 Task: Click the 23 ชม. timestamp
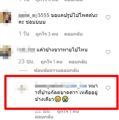pyautogui.click(x=26, y=61)
